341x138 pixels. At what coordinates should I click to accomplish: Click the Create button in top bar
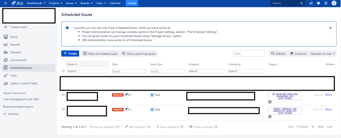point(132,3)
